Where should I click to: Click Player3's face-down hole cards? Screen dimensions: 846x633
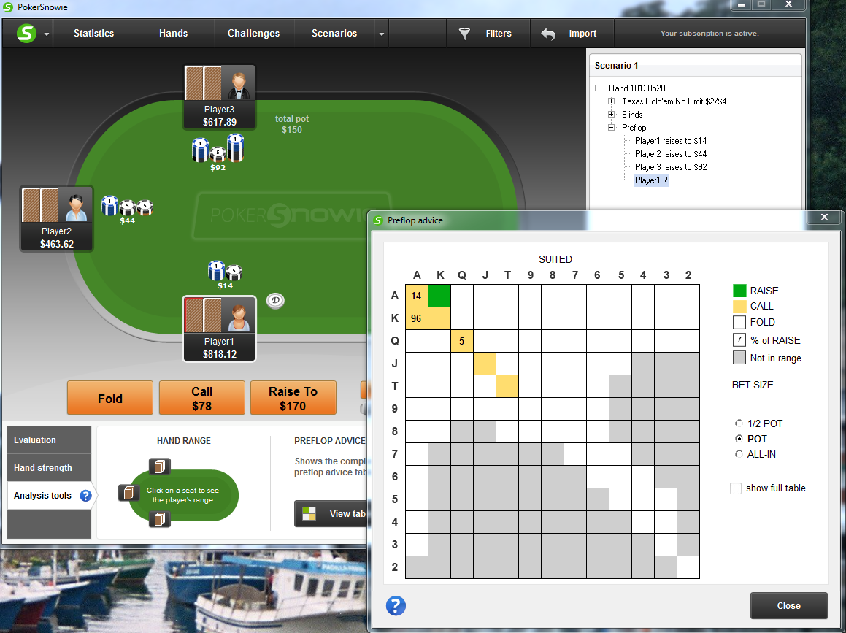click(x=204, y=84)
